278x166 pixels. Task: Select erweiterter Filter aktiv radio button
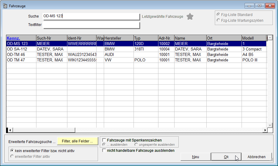pos(12,156)
